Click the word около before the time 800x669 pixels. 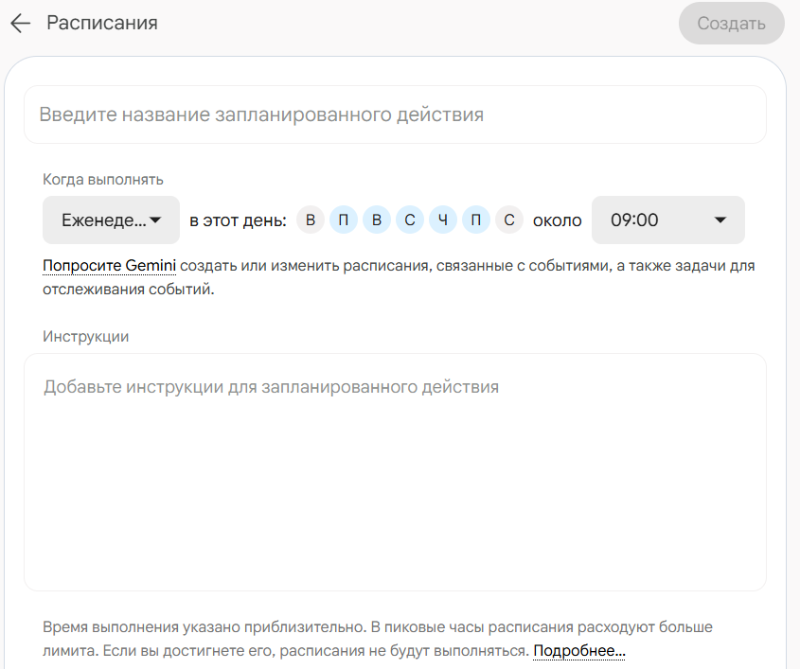557,220
